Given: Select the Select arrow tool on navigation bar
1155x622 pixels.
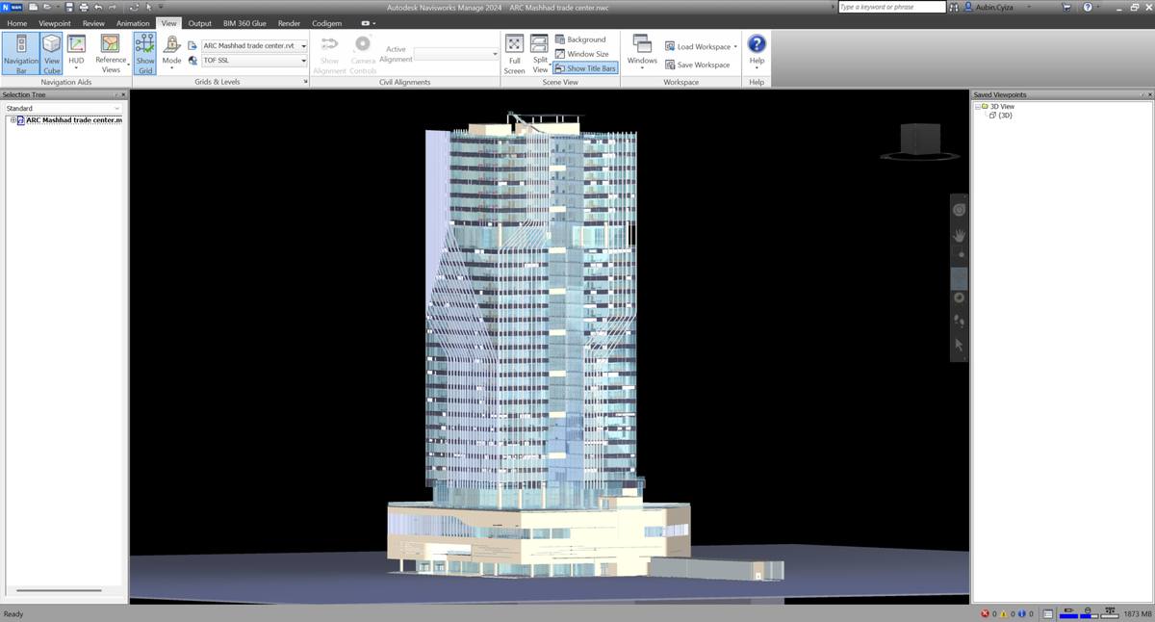Looking at the screenshot, I should (959, 344).
